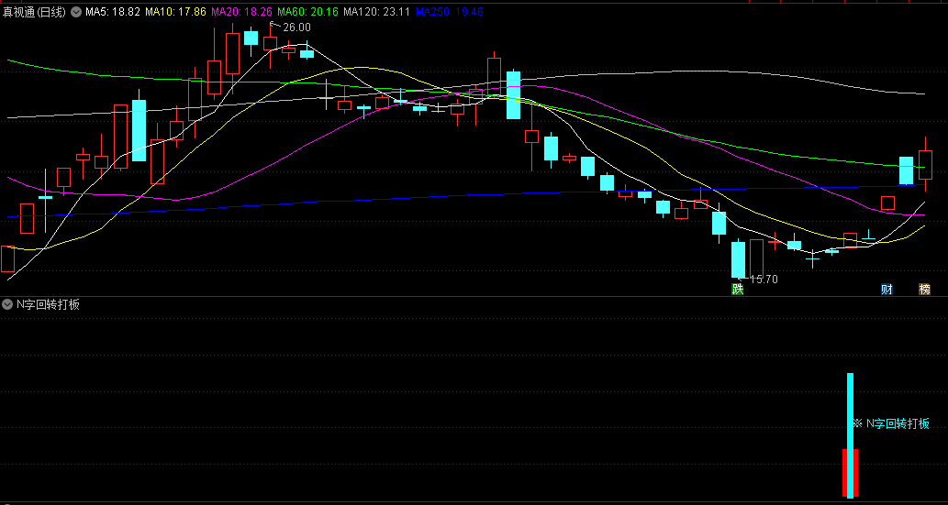
Task: Click the ※ N字回转打板 signal annotation
Action: coord(890,423)
